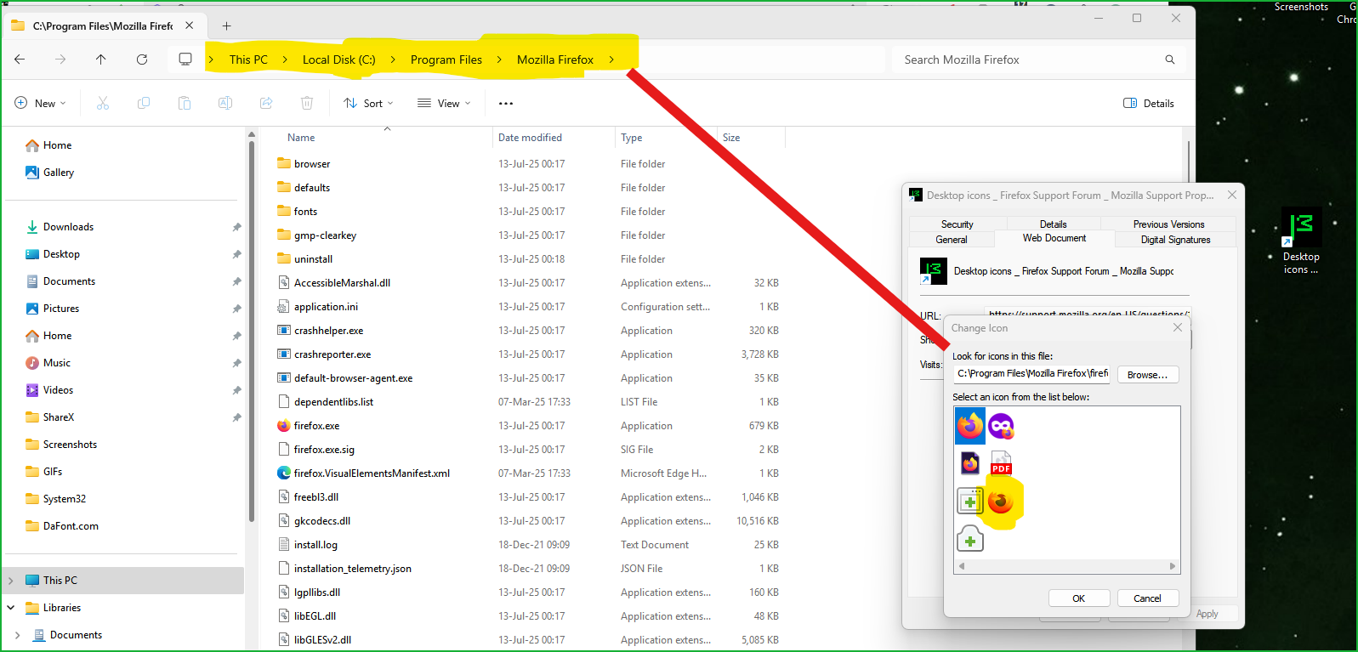
Task: Switch to the Web Document tab
Action: tap(1054, 239)
